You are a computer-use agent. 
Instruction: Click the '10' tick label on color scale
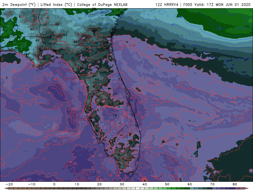tap(77, 184)
